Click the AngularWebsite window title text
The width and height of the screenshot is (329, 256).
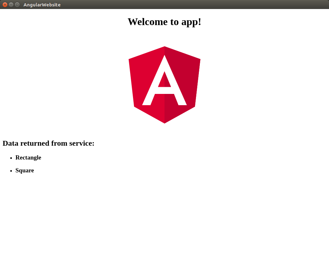coord(42,5)
